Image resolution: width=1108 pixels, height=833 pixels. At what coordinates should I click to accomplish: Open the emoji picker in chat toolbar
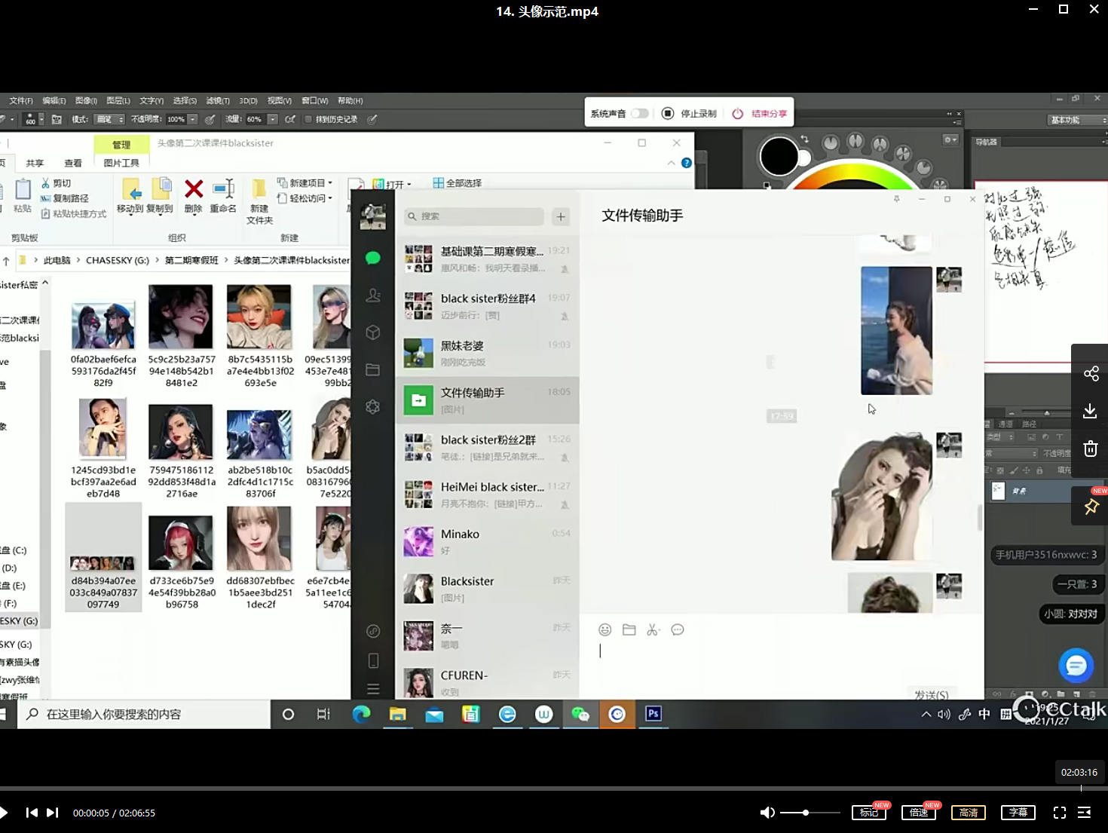[605, 629]
